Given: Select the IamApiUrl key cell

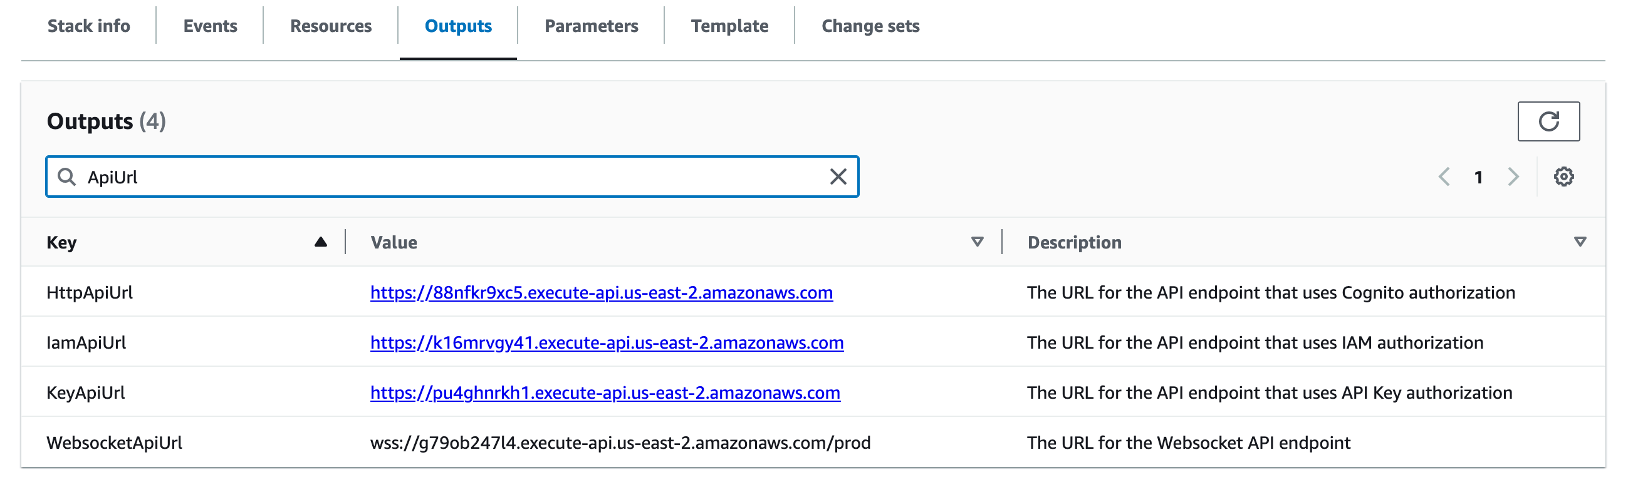Looking at the screenshot, I should [x=86, y=343].
